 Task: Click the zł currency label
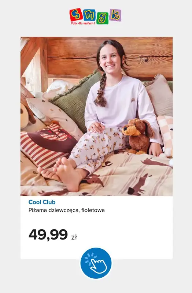74,237
